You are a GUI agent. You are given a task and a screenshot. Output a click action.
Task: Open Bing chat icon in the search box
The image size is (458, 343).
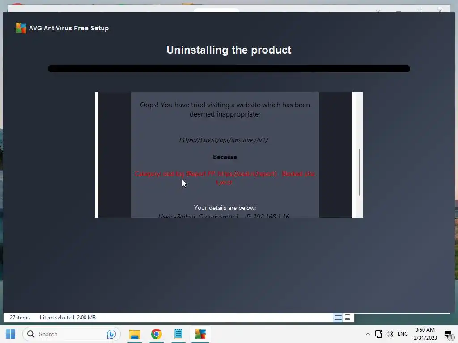click(111, 334)
